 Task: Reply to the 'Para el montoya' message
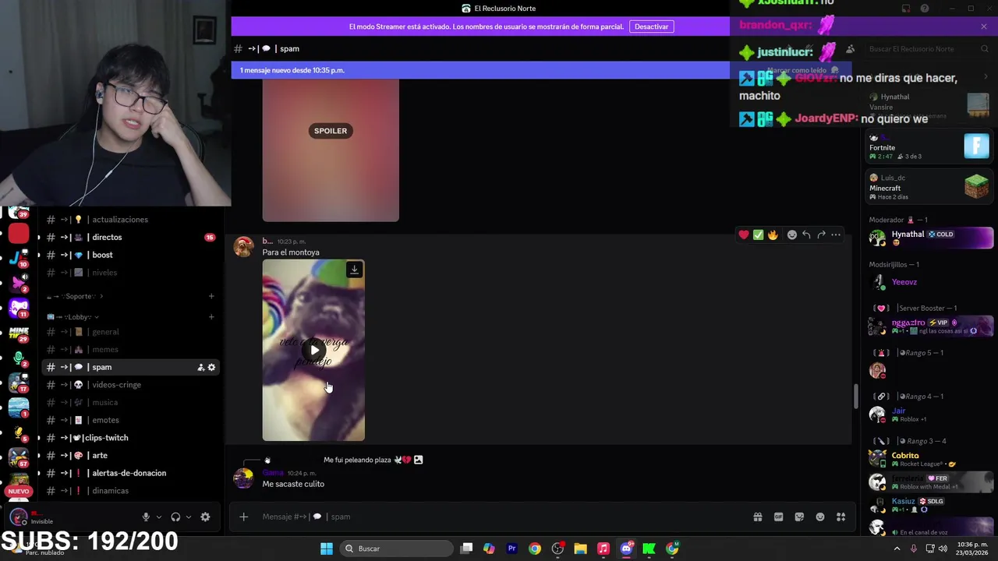coord(806,235)
